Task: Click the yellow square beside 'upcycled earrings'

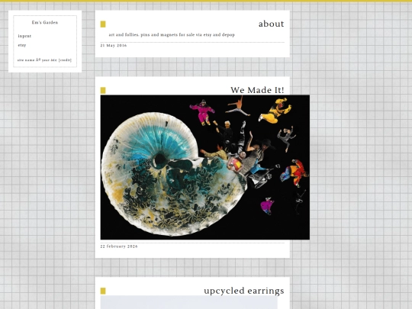Action: click(x=103, y=291)
